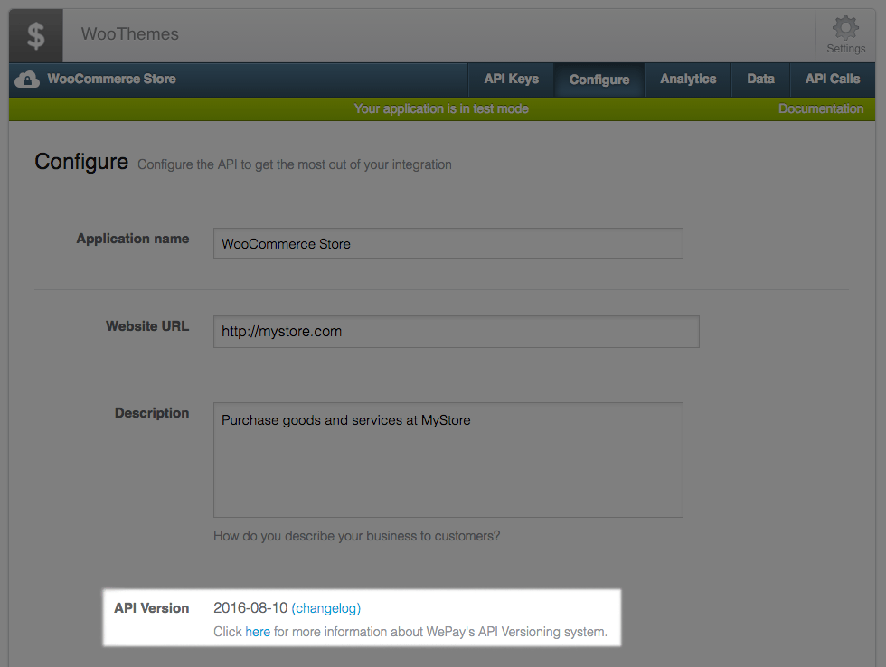Select the Configure tab

click(599, 79)
